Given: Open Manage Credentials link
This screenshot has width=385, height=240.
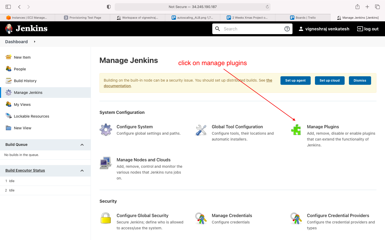Looking at the screenshot, I should point(232,215).
